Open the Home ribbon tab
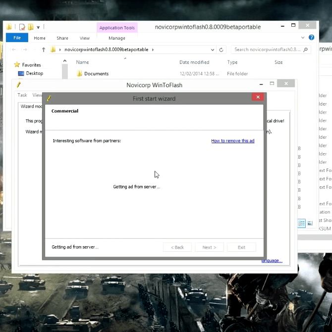This screenshot has width=332, height=332. tap(40, 38)
